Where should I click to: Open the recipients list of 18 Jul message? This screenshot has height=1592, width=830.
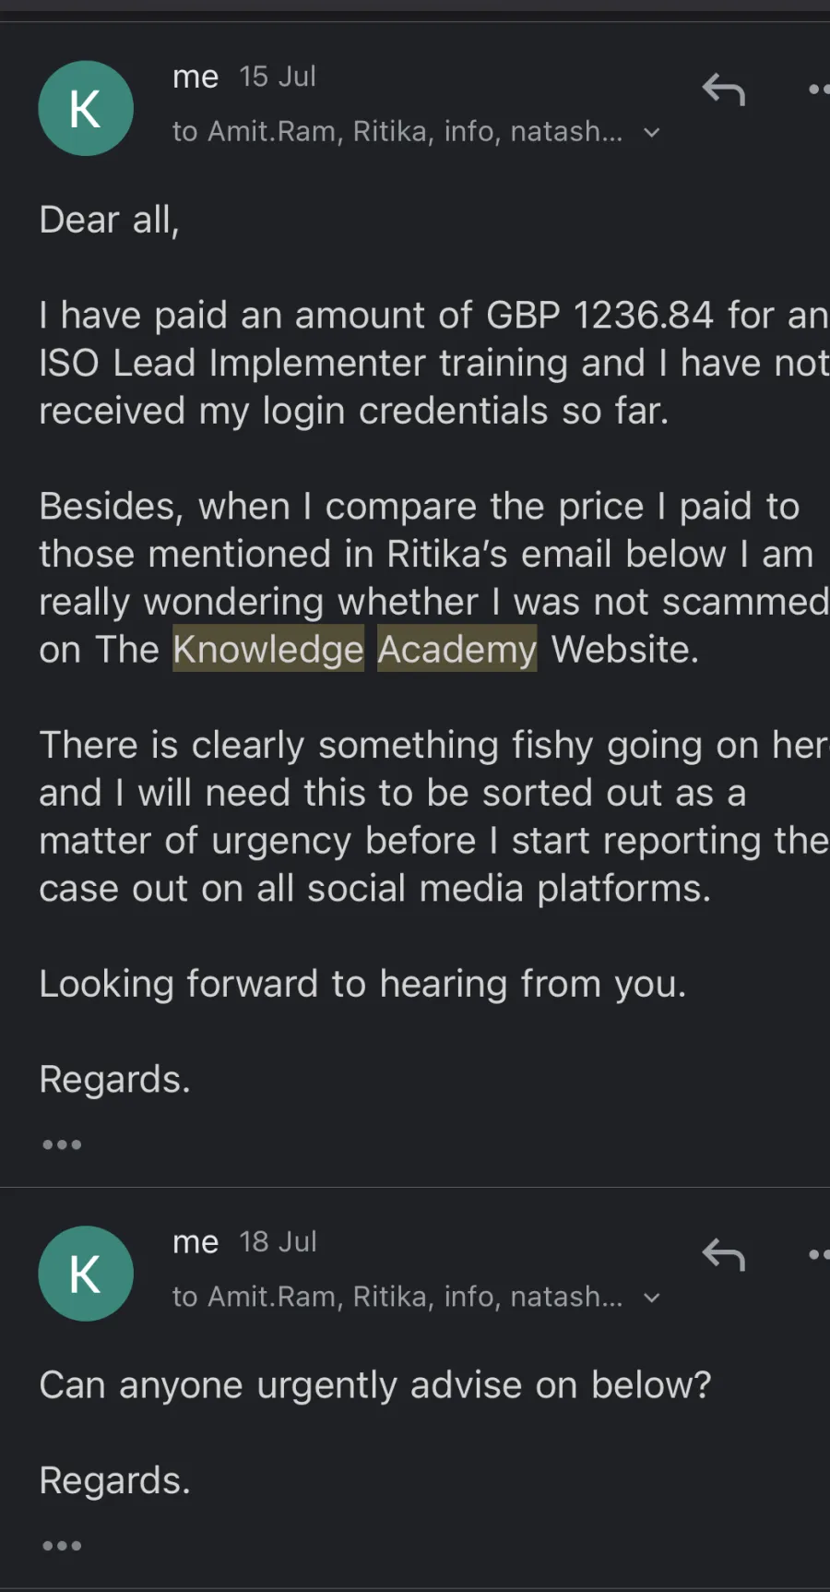pos(397,1297)
